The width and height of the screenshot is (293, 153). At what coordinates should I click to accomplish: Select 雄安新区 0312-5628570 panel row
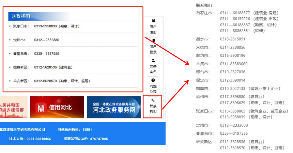(73, 81)
